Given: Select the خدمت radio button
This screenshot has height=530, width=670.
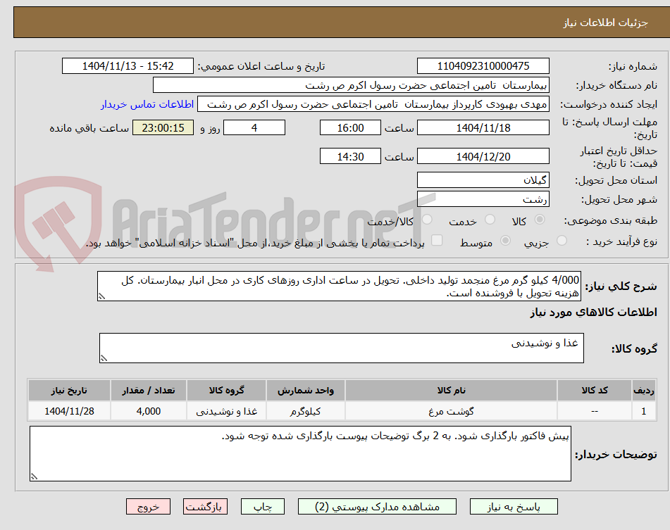Looking at the screenshot, I should [x=490, y=220].
